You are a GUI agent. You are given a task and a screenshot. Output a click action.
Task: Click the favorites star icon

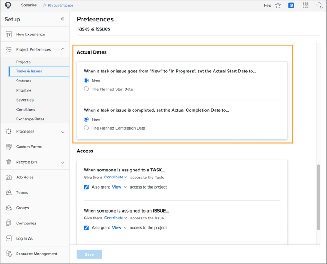coord(278,5)
